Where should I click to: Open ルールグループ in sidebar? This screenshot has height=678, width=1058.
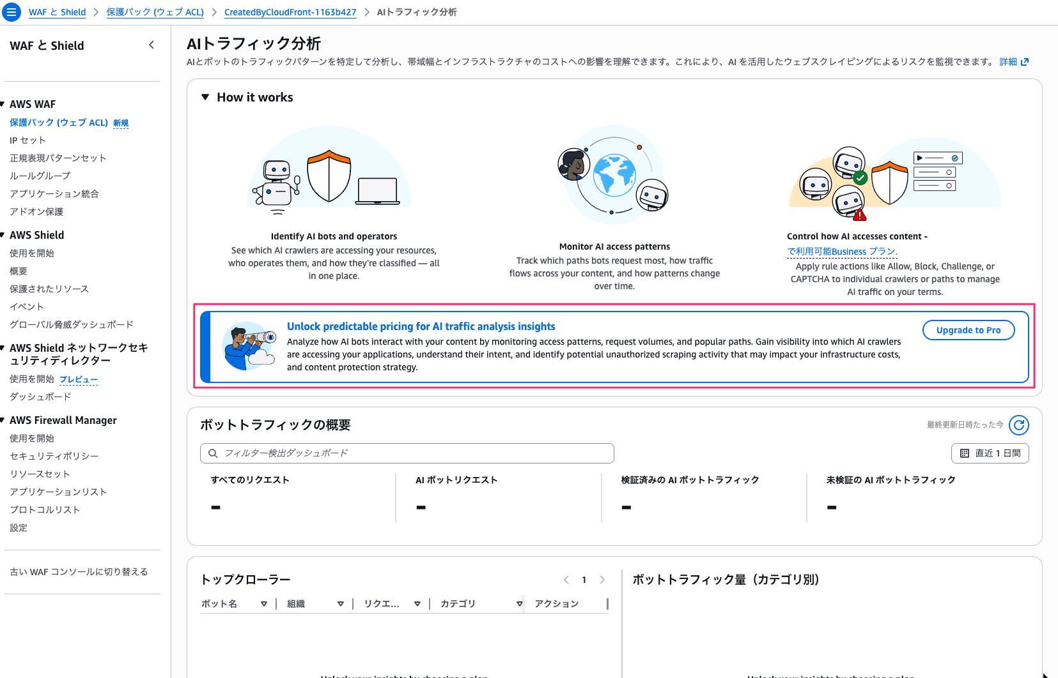[x=40, y=176]
